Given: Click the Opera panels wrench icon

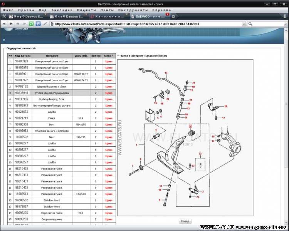Looking at the screenshot, I should tap(4, 17).
